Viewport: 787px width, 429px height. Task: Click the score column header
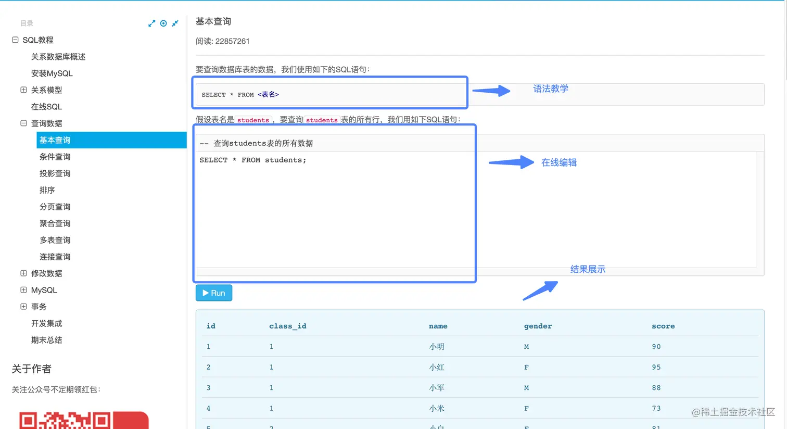point(663,326)
